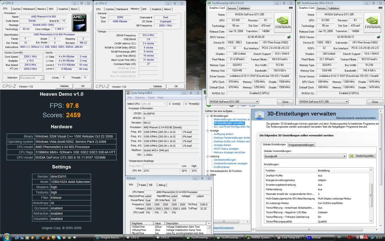Open the Validation tab in right GPU-Z window
This screenshot has height=241, width=385.
[334, 8]
